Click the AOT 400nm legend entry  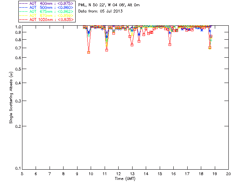pos(47,3)
